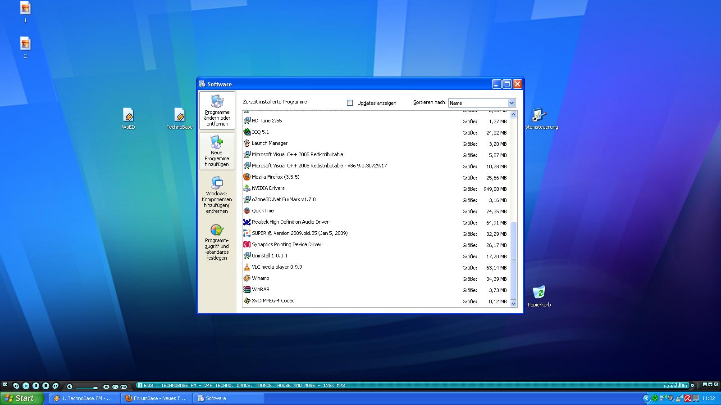This screenshot has width=721, height=405.
Task: Click the 949,00 MB size value
Action: [x=495, y=189]
